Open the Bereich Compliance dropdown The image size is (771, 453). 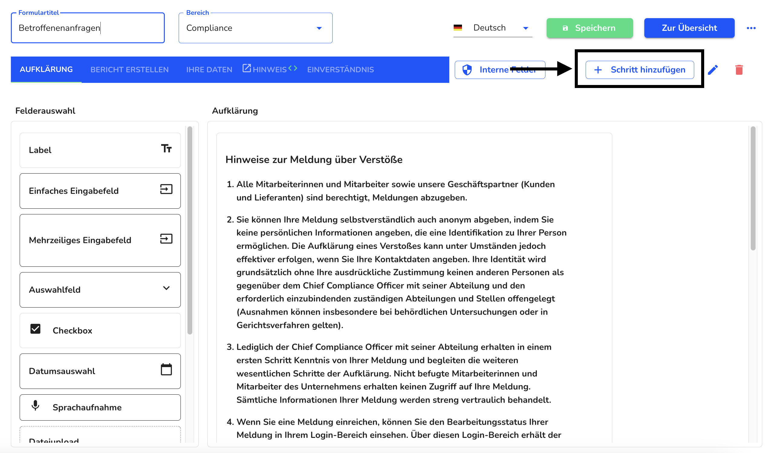(255, 28)
